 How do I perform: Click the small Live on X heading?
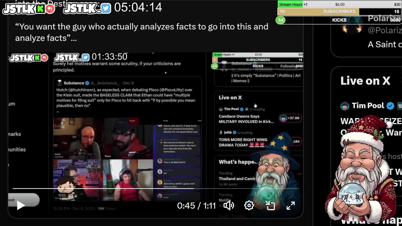click(230, 98)
